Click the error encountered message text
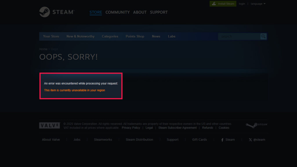Image resolution: width=297 pixels, height=167 pixels. (x=81, y=83)
